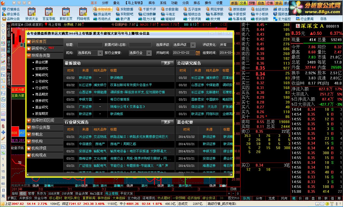Switch to 资金决策 bottom tab
The height and width of the screenshot is (207, 343).
tap(81, 193)
